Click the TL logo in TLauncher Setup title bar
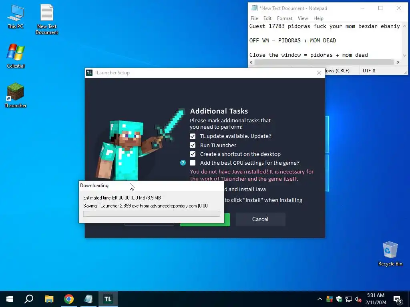Screen dimensions: 410x307 [89, 73]
